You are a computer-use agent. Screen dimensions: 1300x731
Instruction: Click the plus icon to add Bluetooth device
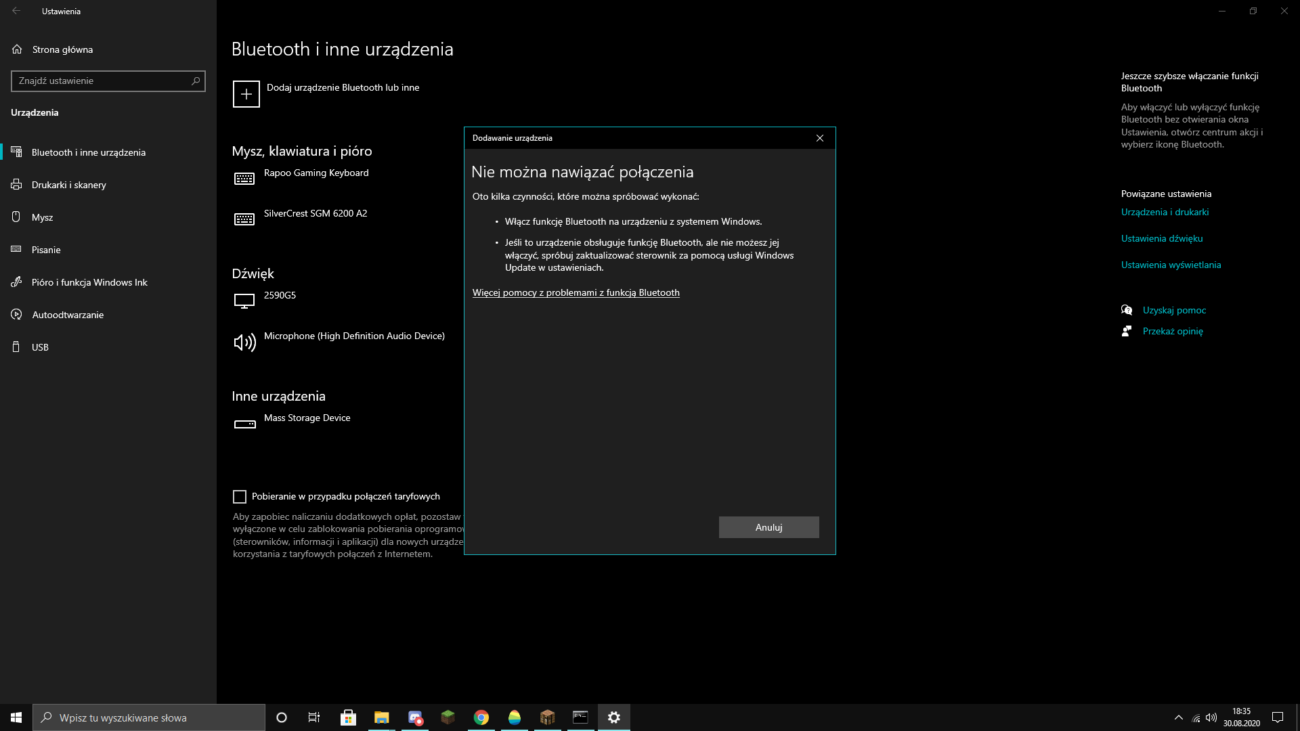click(246, 94)
